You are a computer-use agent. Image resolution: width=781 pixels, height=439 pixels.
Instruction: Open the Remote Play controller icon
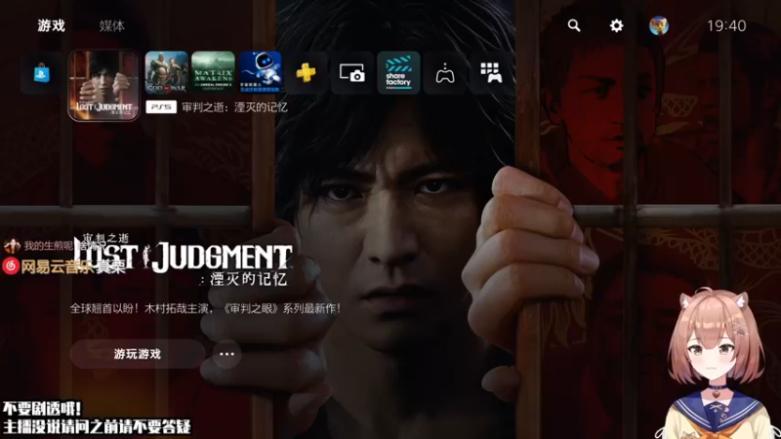[x=445, y=72]
